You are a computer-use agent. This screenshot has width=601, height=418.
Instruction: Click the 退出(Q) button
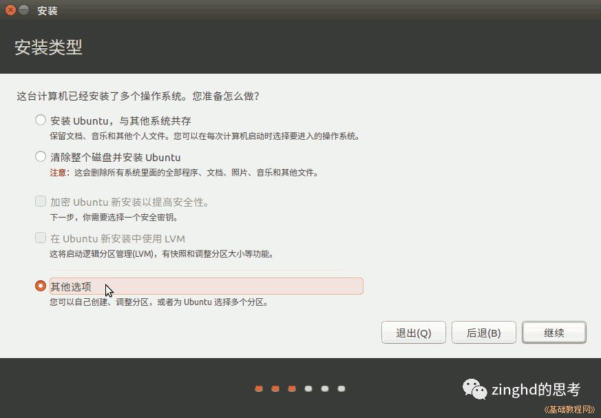pos(414,333)
